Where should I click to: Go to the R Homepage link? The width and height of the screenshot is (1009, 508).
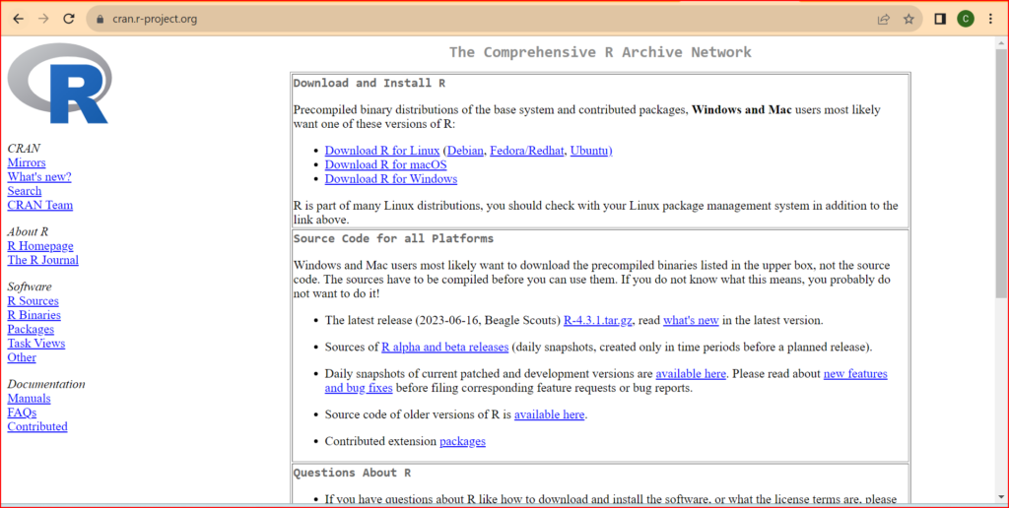pyautogui.click(x=39, y=246)
